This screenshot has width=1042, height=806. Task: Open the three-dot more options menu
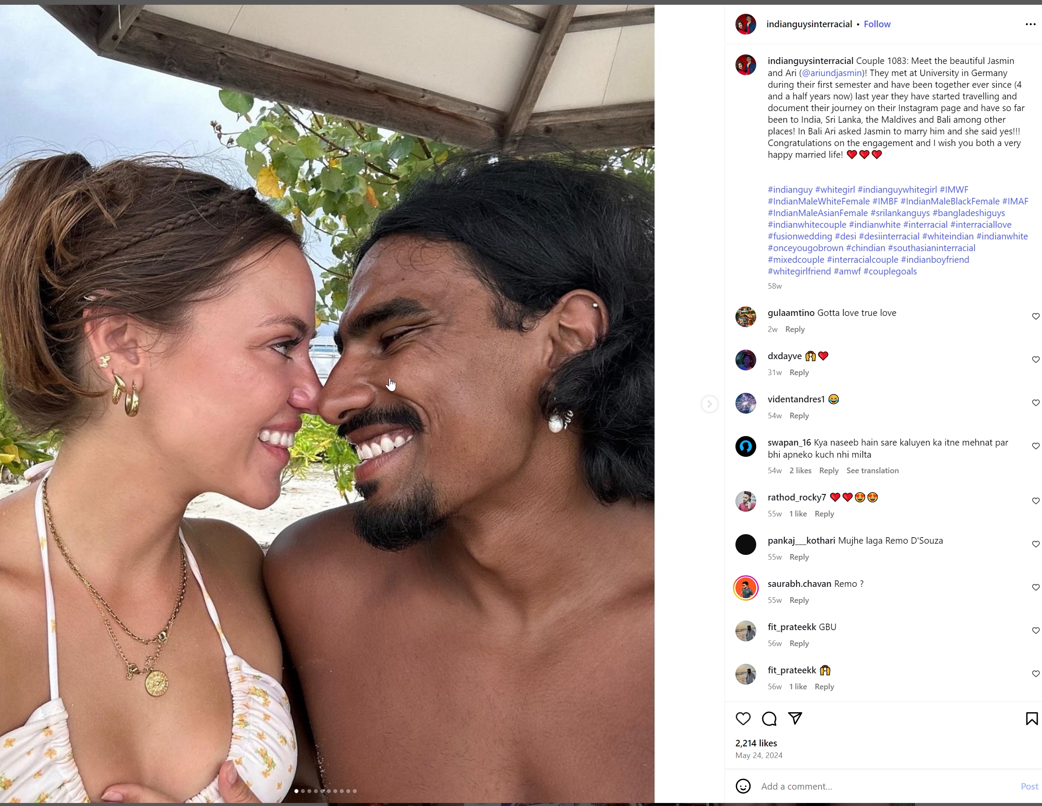tap(1031, 24)
